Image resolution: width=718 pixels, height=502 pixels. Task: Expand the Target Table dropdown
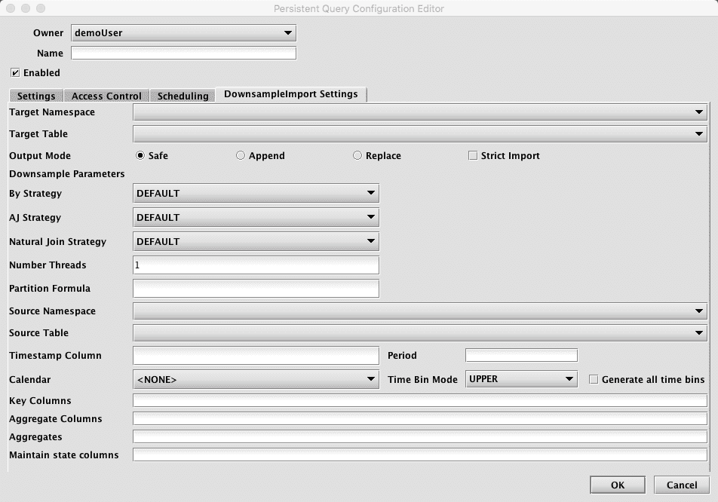click(419, 134)
